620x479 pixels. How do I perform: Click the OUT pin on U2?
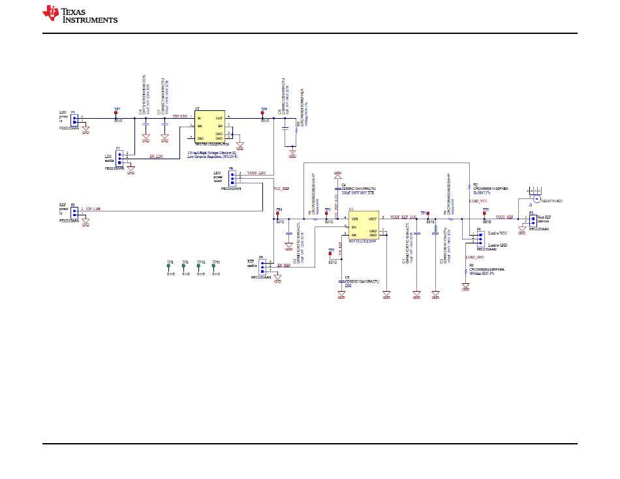219,118
